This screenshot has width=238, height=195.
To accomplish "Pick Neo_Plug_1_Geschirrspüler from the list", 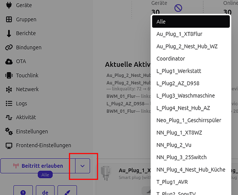I will (x=191, y=120).
